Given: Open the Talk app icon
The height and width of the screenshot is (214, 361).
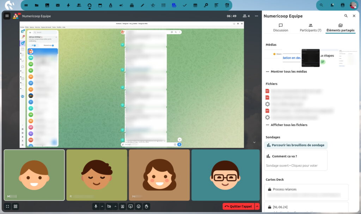Looking at the screenshot, I should pyautogui.click(x=90, y=5).
